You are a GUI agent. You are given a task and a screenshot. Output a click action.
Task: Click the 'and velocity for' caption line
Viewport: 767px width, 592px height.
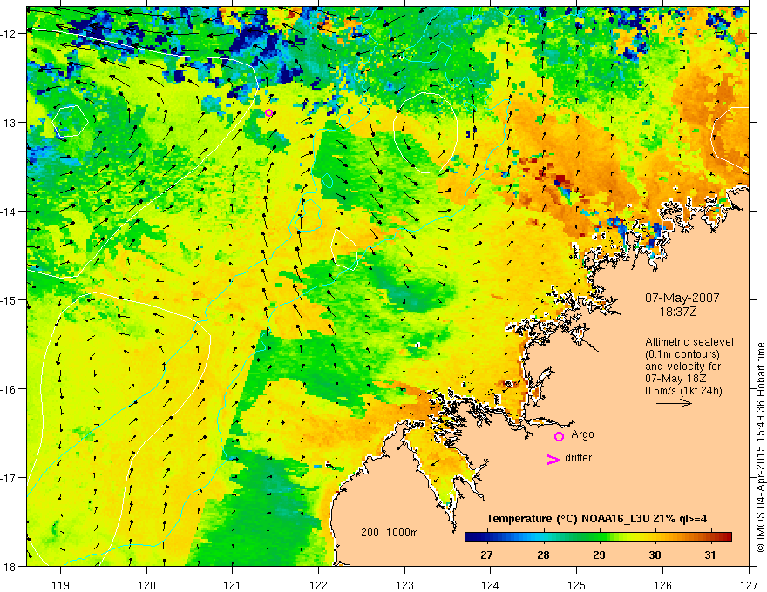click(682, 367)
